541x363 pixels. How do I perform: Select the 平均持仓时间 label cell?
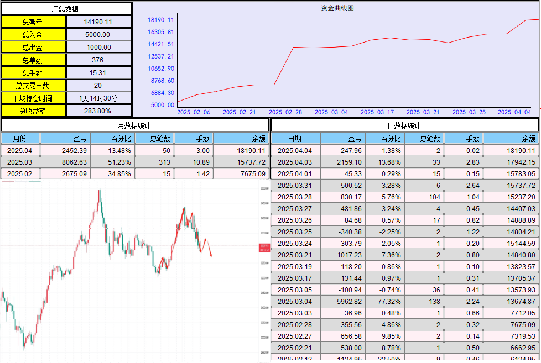pyautogui.click(x=33, y=98)
